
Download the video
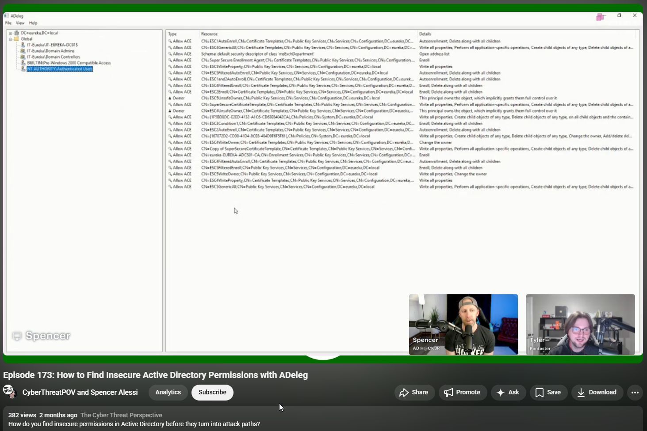tap(597, 392)
